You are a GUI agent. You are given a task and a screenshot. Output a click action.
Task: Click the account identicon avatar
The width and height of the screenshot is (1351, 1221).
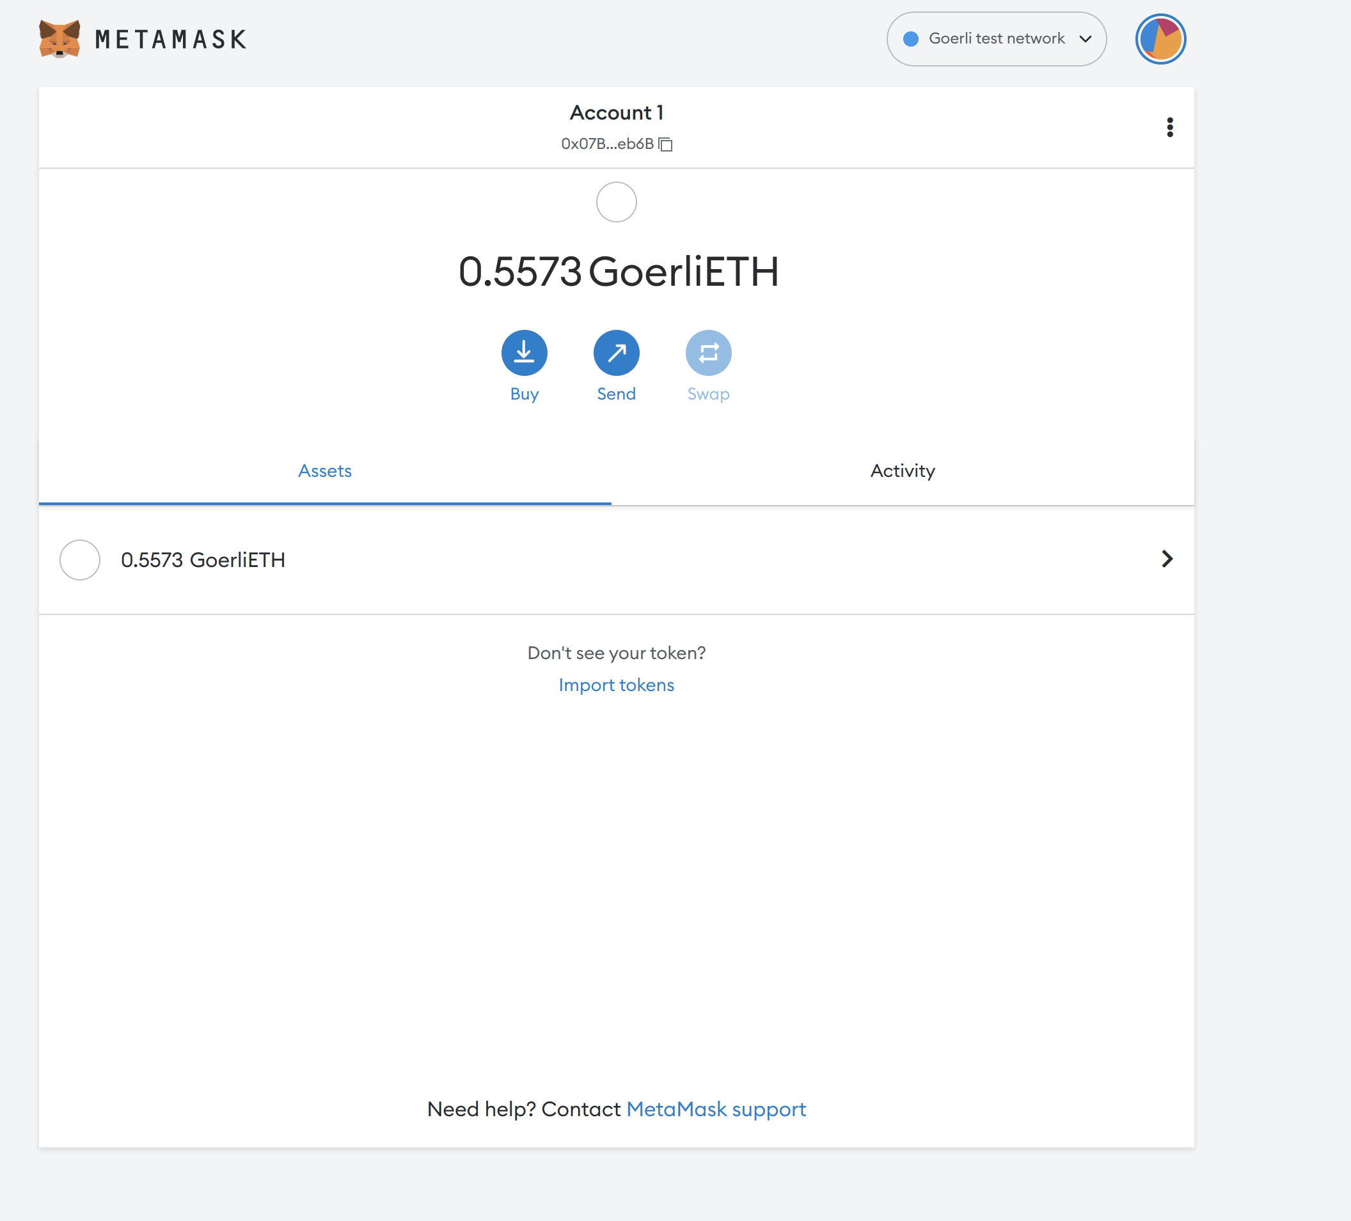click(1160, 39)
